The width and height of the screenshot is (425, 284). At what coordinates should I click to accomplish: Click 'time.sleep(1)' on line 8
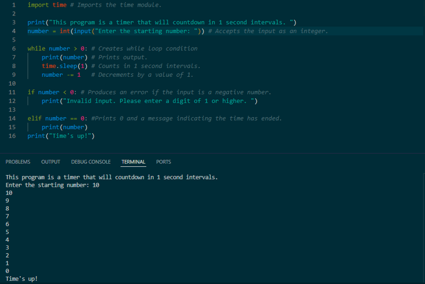(65, 66)
